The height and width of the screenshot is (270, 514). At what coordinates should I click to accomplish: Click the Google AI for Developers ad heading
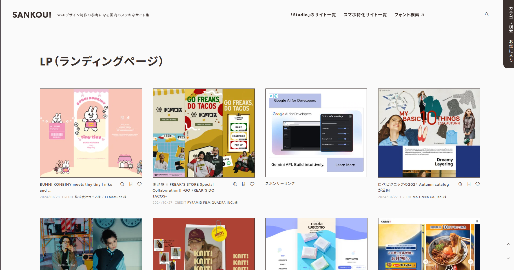pyautogui.click(x=295, y=101)
